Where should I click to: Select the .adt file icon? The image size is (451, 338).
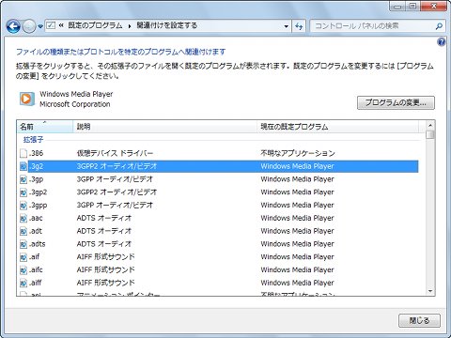coord(23,231)
